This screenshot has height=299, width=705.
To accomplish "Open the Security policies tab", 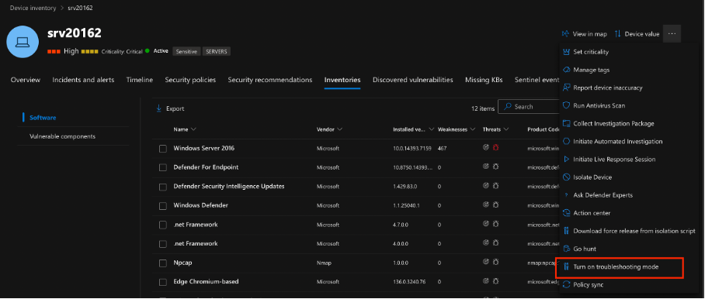I will (190, 80).
